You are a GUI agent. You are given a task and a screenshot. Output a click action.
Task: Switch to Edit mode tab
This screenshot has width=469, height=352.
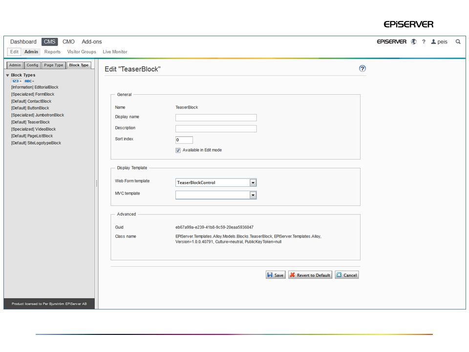pos(14,52)
